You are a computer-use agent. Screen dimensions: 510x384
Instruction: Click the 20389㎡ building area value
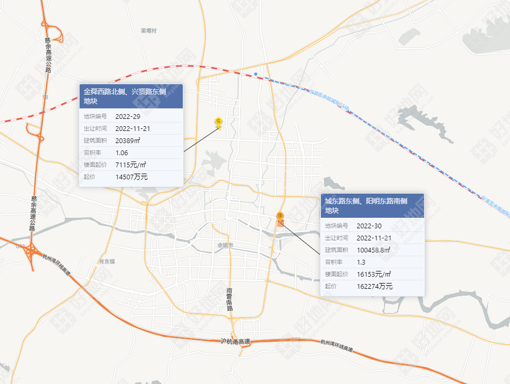pyautogui.click(x=127, y=140)
